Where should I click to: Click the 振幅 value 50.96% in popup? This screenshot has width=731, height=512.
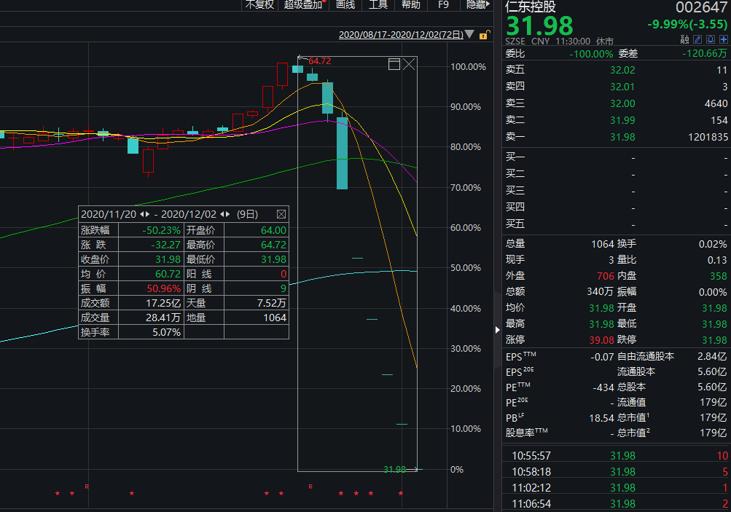[164, 288]
